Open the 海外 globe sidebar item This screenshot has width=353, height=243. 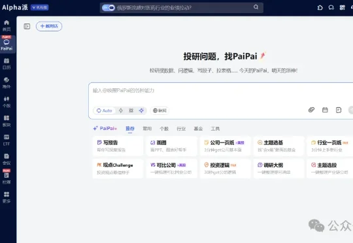(7, 82)
